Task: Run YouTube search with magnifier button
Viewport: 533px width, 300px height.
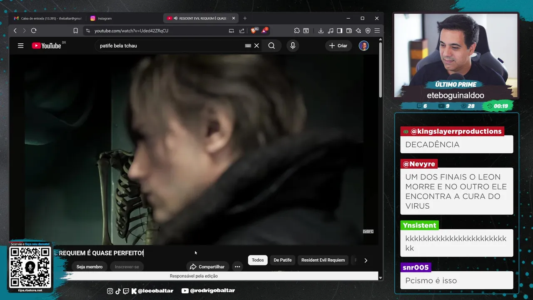Action: 271,46
